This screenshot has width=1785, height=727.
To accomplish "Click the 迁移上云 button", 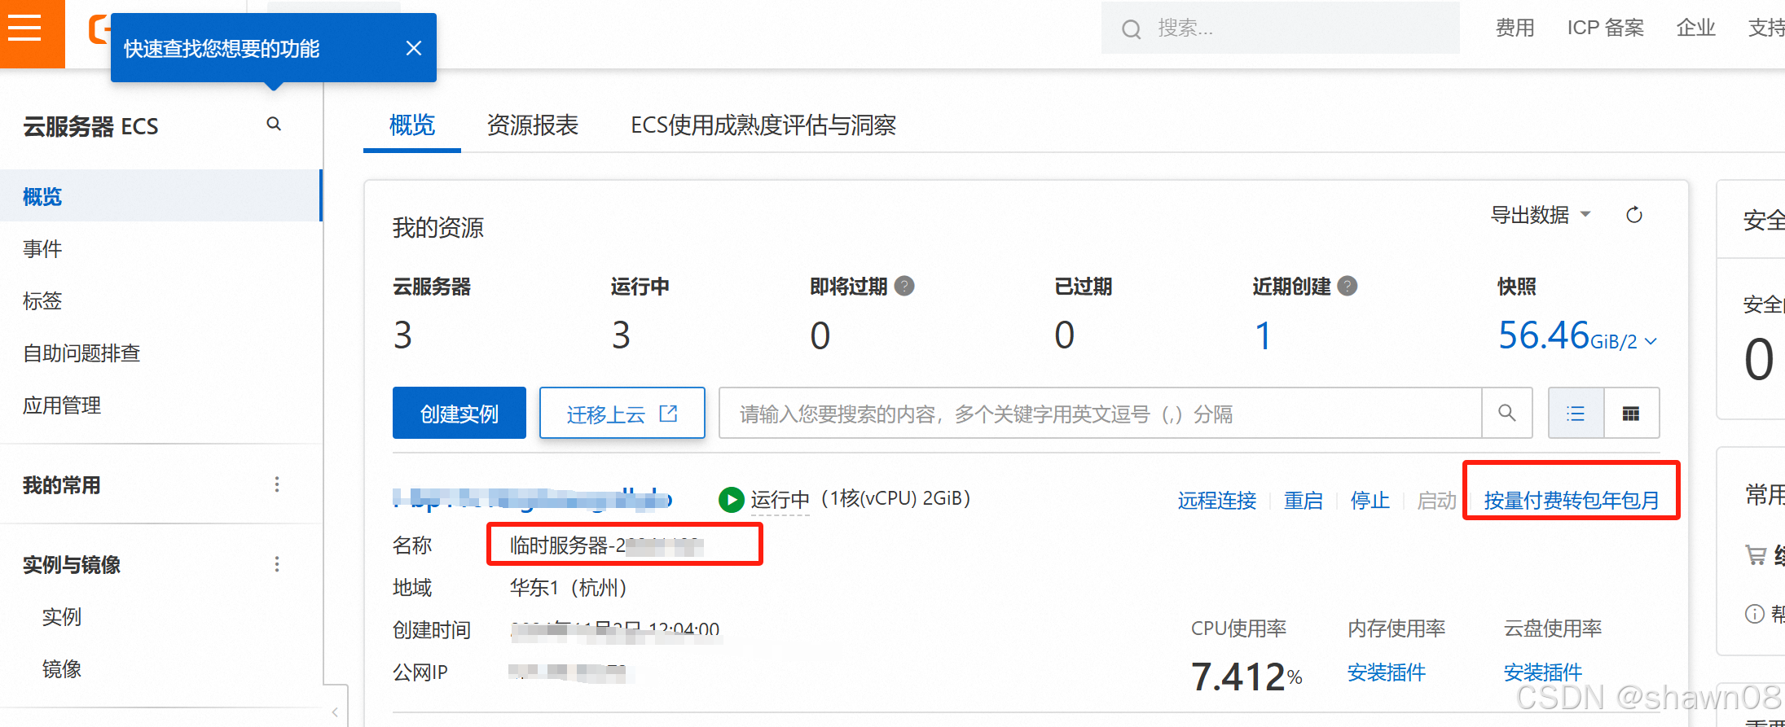I will click(622, 414).
